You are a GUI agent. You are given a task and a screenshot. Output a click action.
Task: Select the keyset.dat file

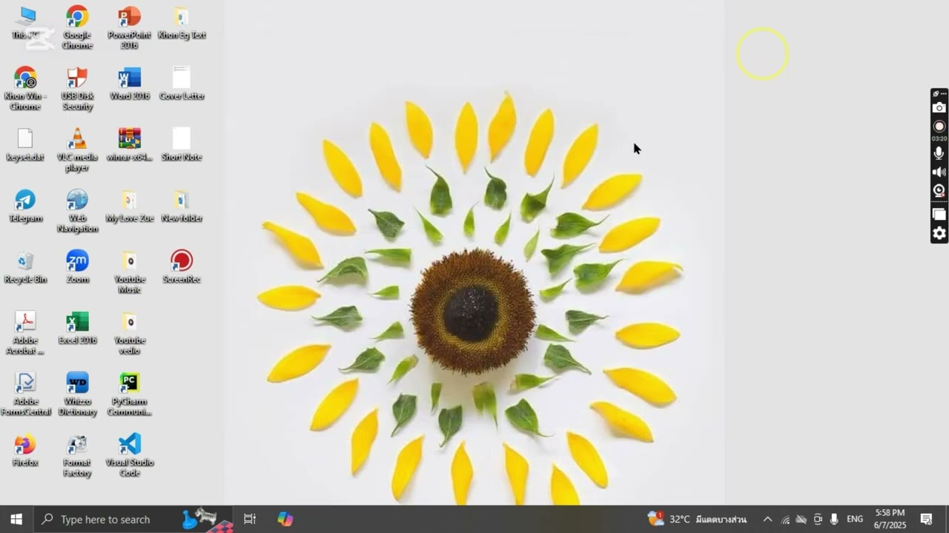tap(25, 145)
